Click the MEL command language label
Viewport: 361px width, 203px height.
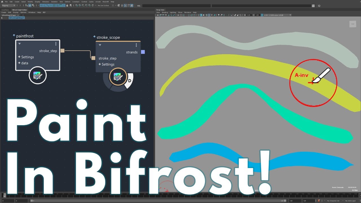coord(139,6)
